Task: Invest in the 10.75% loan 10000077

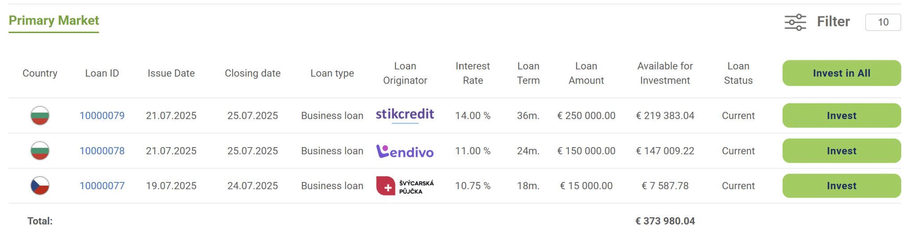Action: tap(841, 186)
